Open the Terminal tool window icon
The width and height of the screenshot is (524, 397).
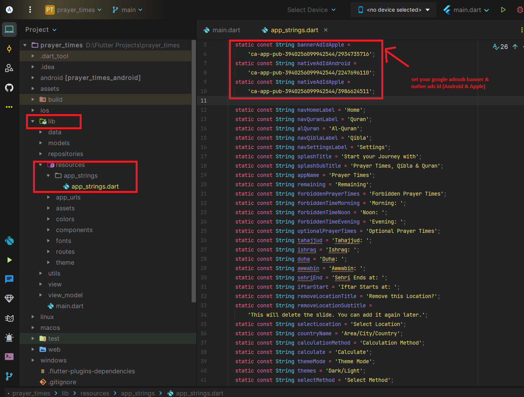pyautogui.click(x=9, y=357)
